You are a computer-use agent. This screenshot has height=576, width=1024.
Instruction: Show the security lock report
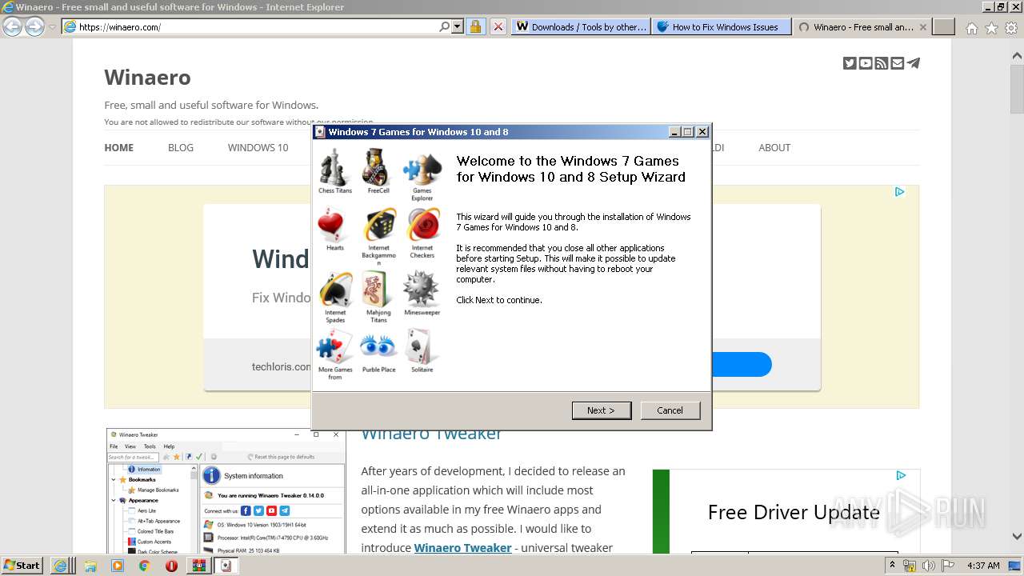coord(475,26)
